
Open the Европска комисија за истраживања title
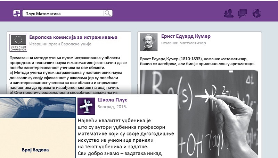(73, 37)
